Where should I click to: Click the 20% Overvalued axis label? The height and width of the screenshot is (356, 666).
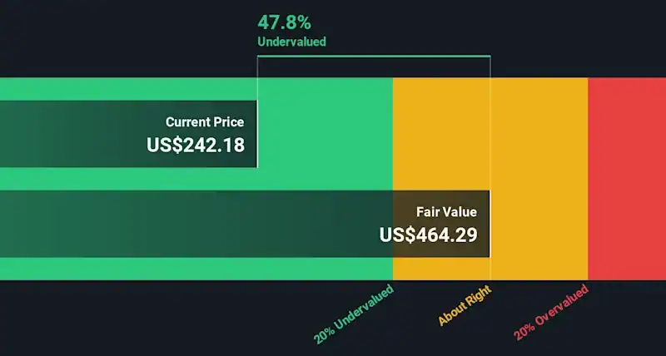(551, 312)
